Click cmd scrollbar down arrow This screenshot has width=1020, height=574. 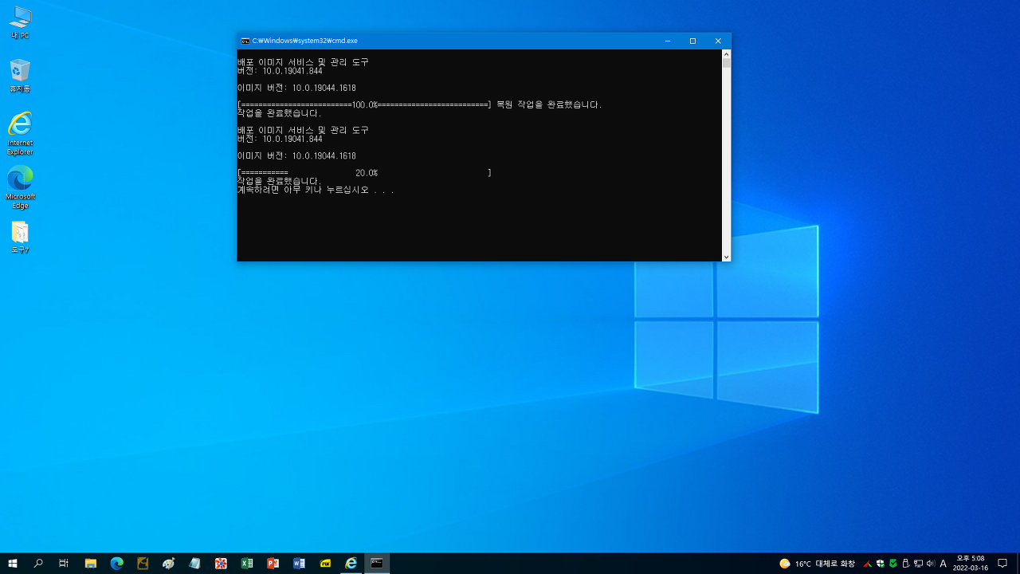727,257
